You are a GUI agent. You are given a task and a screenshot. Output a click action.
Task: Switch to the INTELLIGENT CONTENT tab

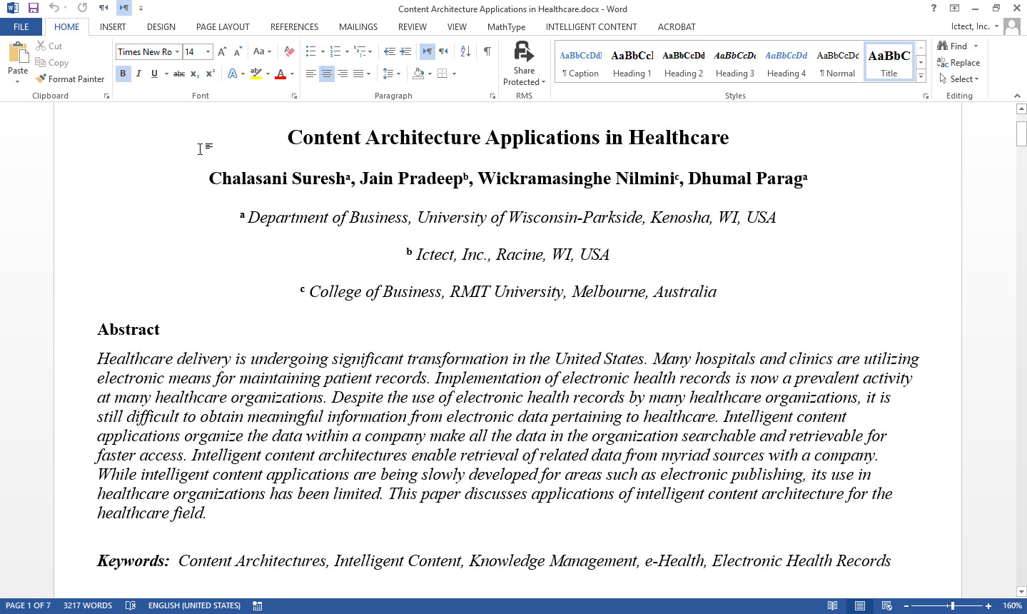591,27
